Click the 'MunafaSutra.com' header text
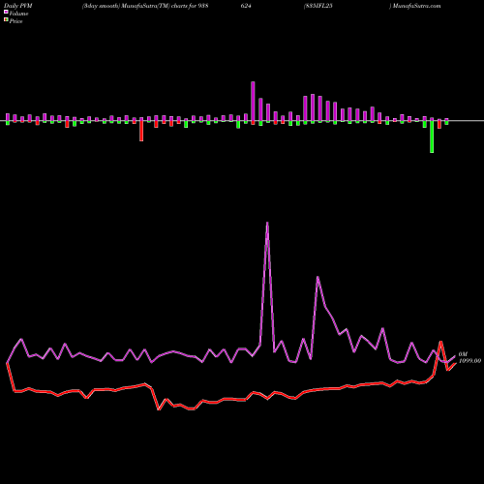This screenshot has width=484, height=484. coord(417,6)
